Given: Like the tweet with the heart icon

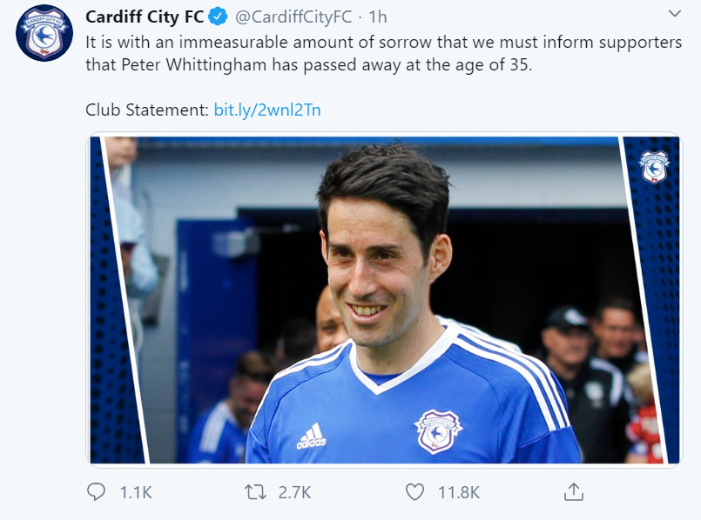Looking at the screenshot, I should point(415,492).
